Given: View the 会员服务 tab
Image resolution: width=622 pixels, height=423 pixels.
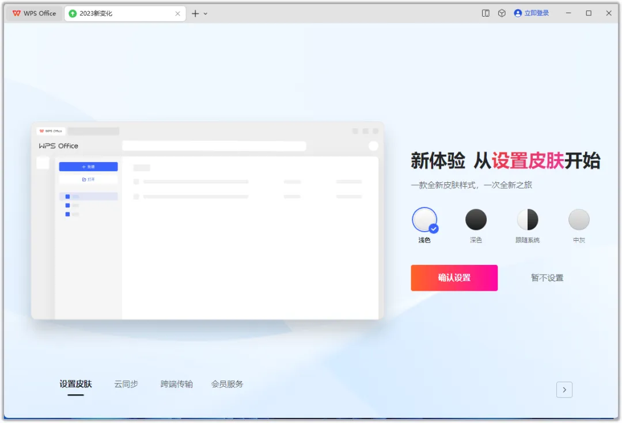Looking at the screenshot, I should click(x=227, y=384).
